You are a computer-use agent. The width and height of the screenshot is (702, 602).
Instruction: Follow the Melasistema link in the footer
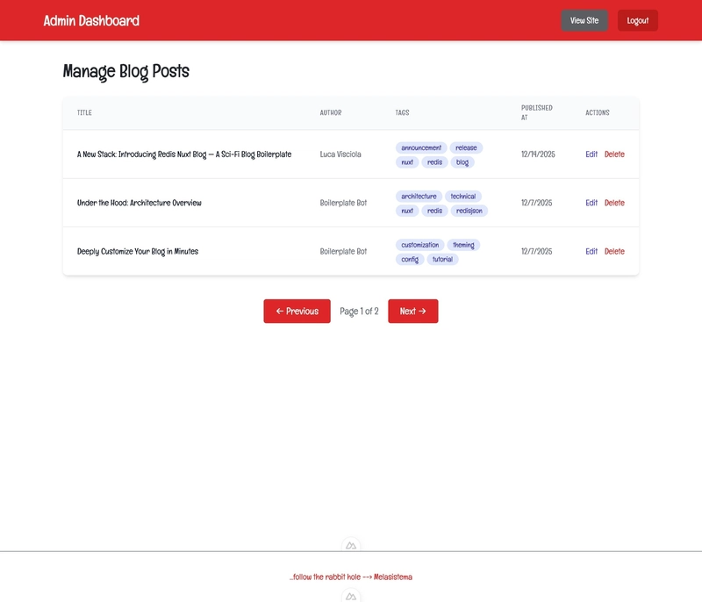point(395,577)
